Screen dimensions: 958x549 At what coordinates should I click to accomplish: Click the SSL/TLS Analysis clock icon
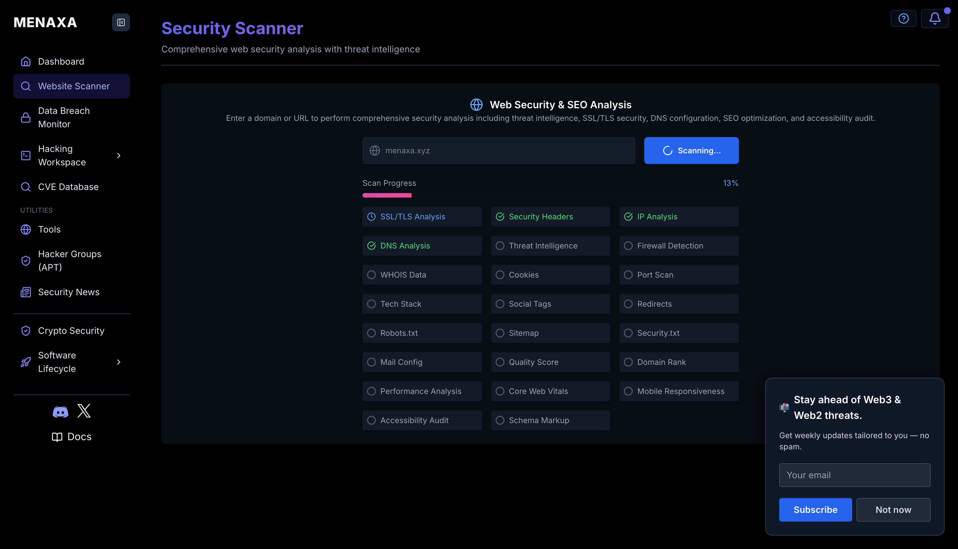tap(371, 216)
